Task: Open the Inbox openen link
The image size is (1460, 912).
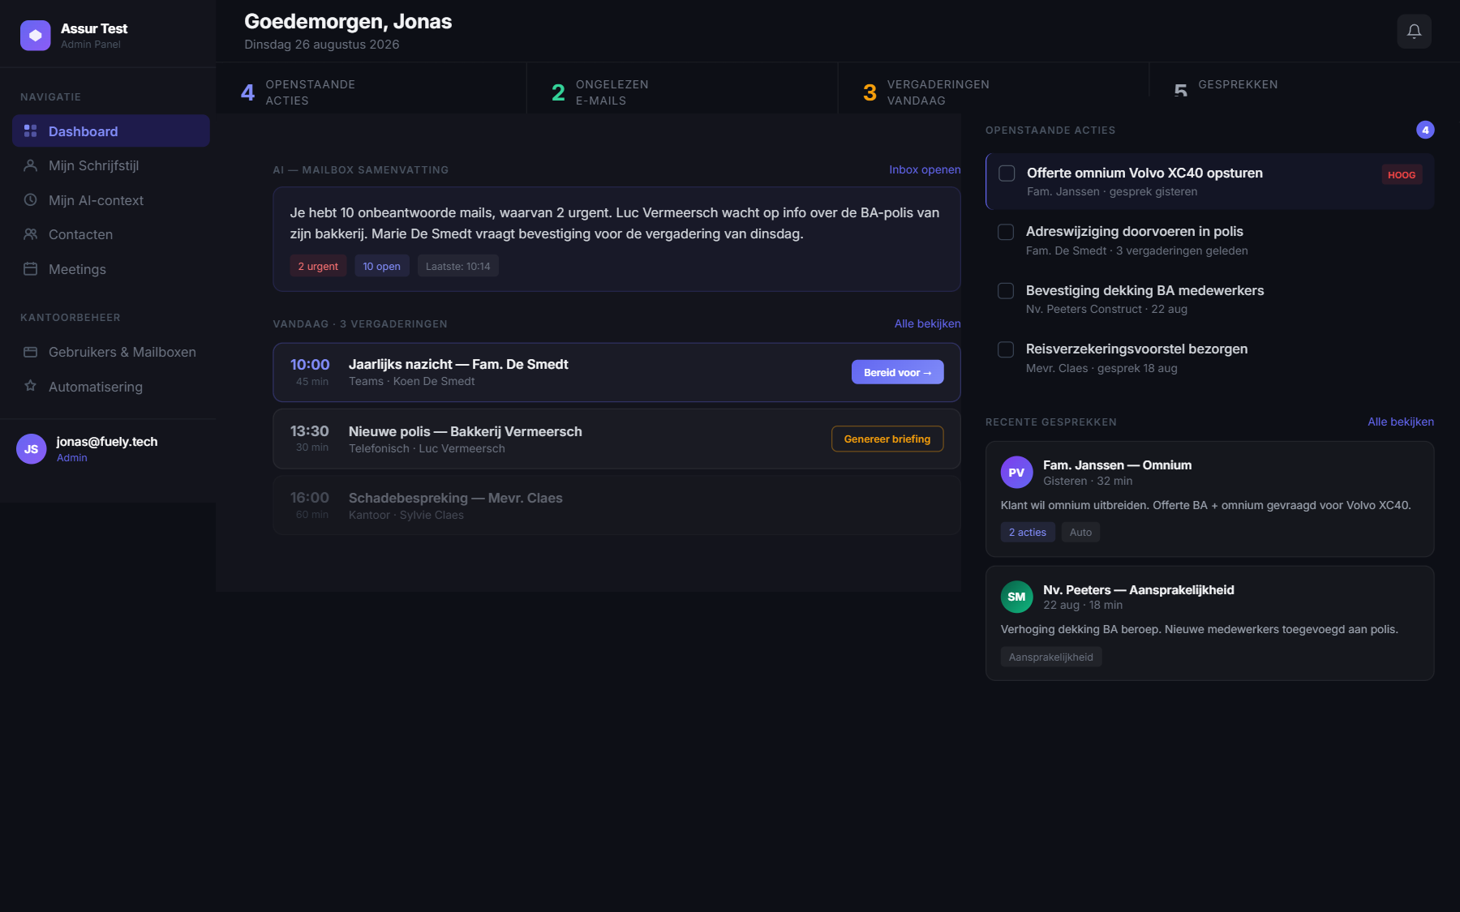Action: [925, 169]
